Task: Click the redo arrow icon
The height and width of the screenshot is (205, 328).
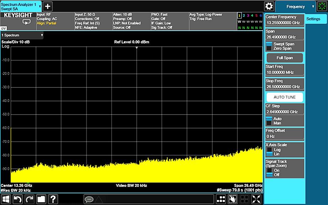Action: click(x=29, y=199)
